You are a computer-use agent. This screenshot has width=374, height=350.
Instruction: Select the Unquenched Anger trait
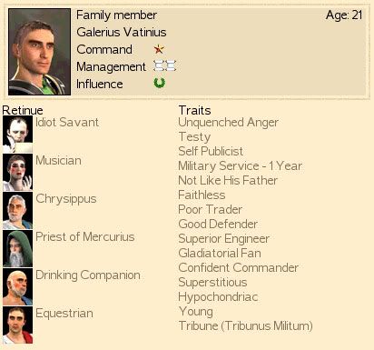(x=228, y=123)
